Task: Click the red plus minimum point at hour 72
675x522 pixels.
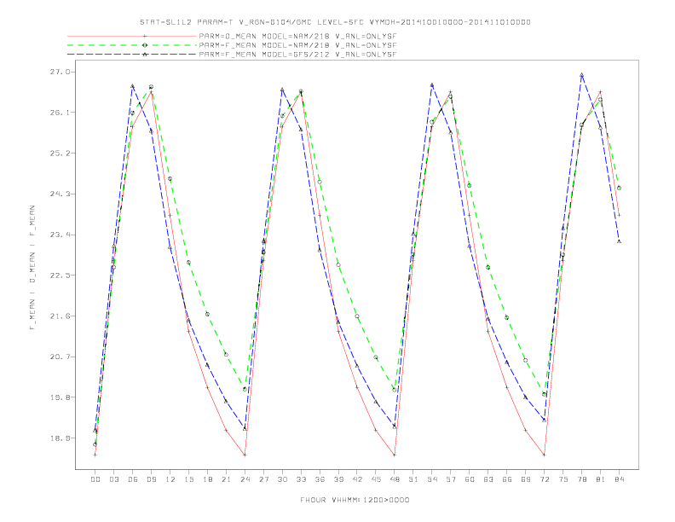Action: tap(544, 455)
